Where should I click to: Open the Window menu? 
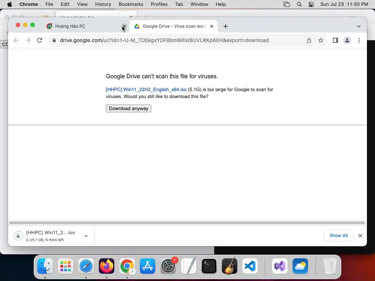click(199, 4)
